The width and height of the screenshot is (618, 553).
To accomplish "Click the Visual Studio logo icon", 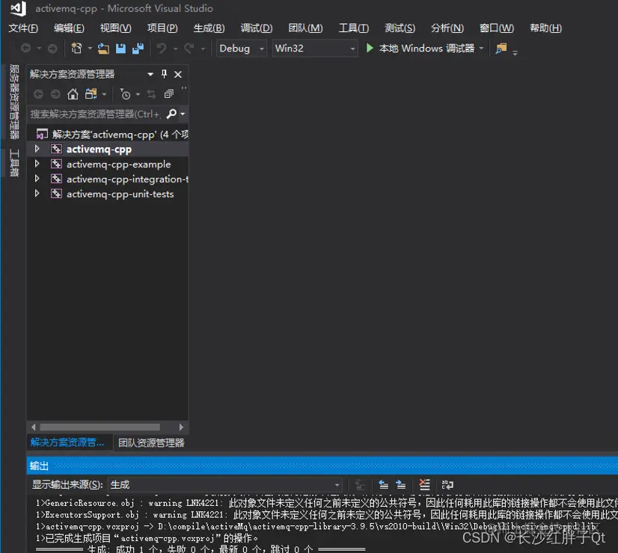I will (x=18, y=8).
